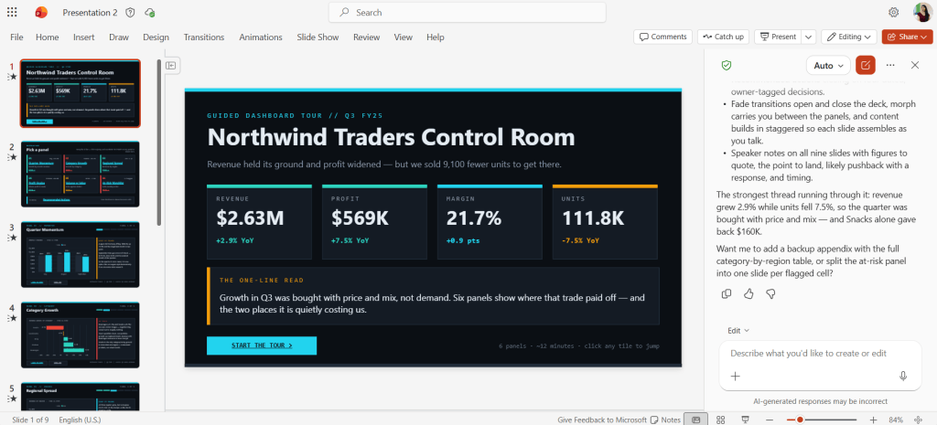The height and width of the screenshot is (425, 937).
Task: Zoom out with the minus icon
Action: pyautogui.click(x=770, y=420)
